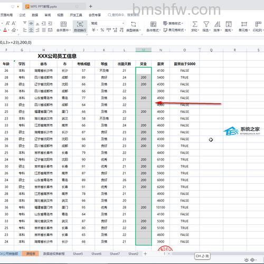Decrease the cell indent

click(x=44, y=23)
